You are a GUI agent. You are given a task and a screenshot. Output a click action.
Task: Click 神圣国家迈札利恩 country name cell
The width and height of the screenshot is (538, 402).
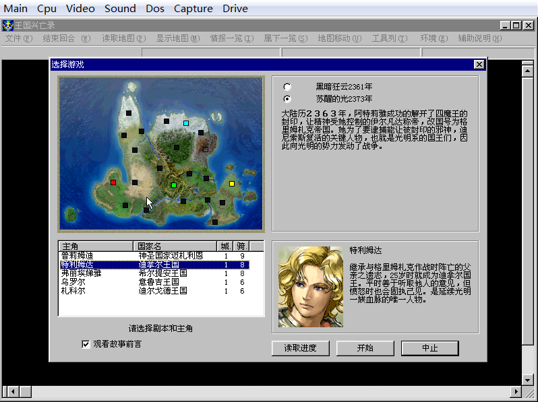[171, 256]
